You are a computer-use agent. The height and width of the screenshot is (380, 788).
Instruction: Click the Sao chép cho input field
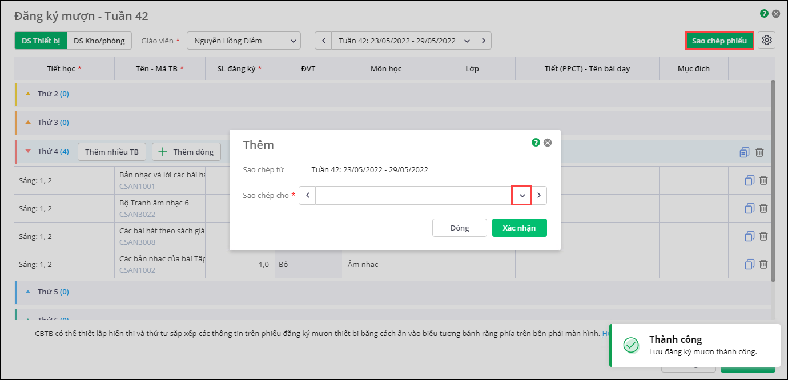point(413,195)
